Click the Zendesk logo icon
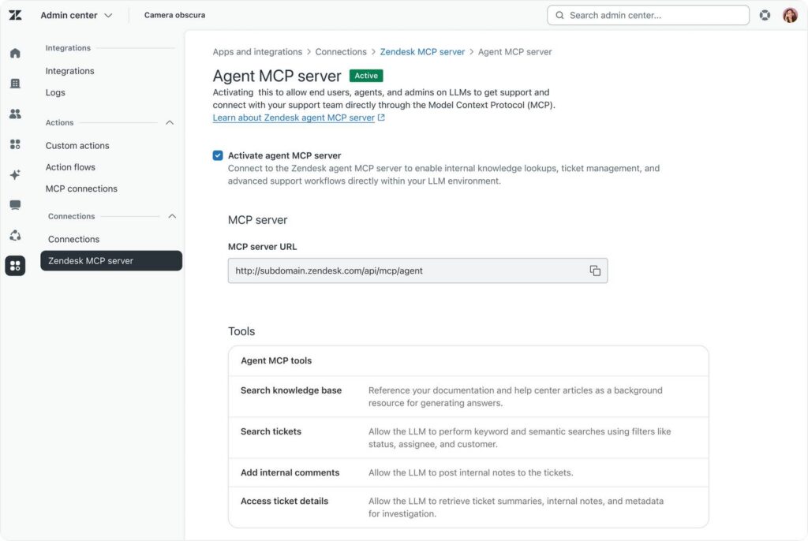The height and width of the screenshot is (541, 808). [x=16, y=15]
